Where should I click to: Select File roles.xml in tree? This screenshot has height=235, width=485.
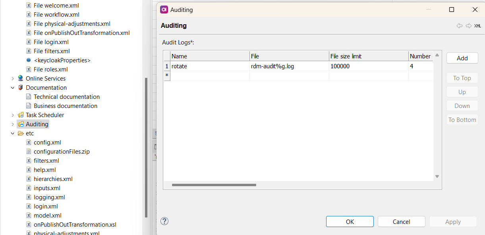coord(51,69)
